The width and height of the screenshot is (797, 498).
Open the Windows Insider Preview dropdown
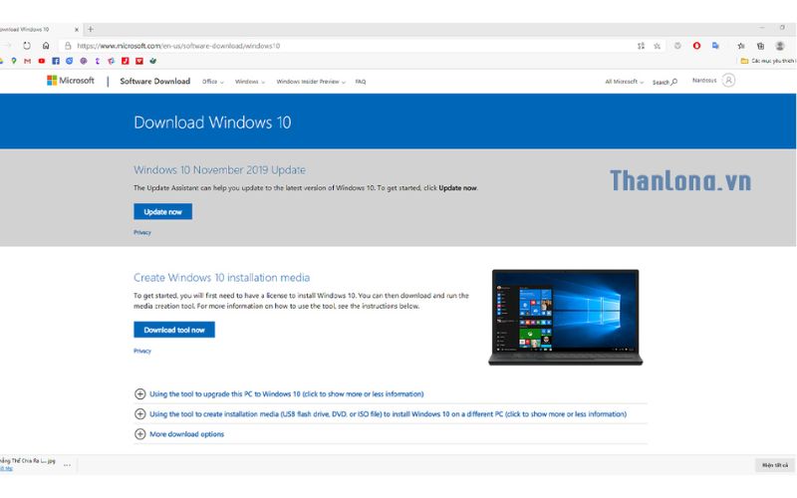pyautogui.click(x=311, y=82)
